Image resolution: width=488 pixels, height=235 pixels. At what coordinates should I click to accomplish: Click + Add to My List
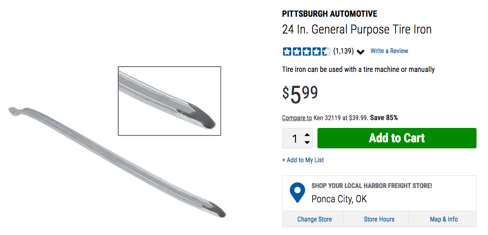[x=303, y=160]
